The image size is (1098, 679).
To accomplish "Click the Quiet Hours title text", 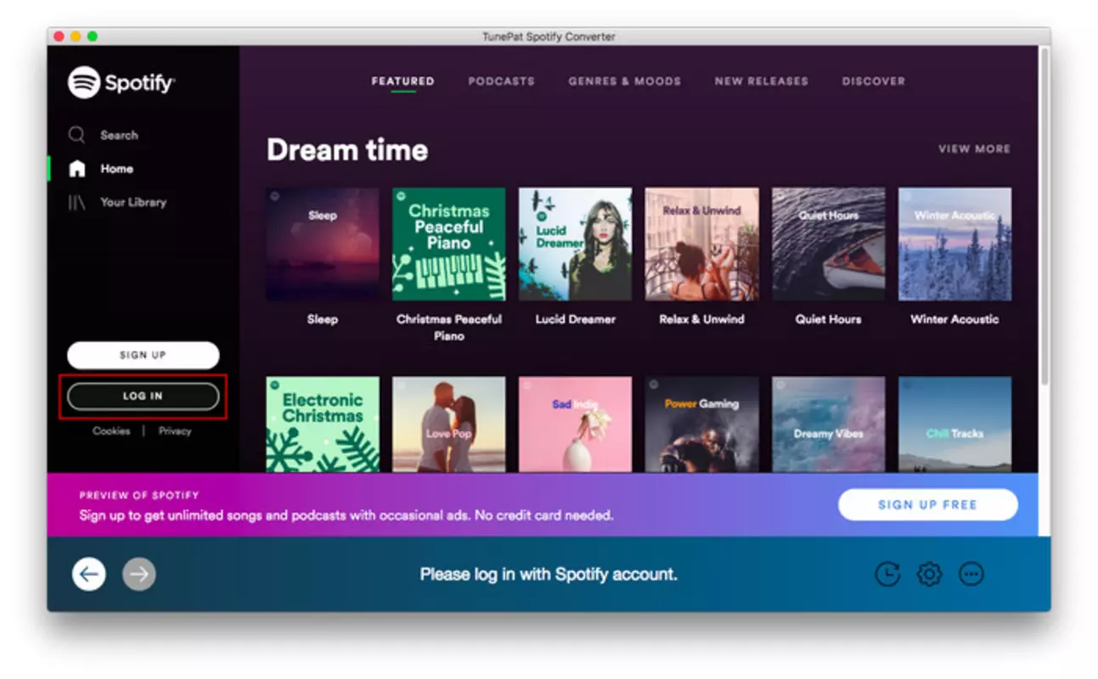I will pyautogui.click(x=828, y=320).
